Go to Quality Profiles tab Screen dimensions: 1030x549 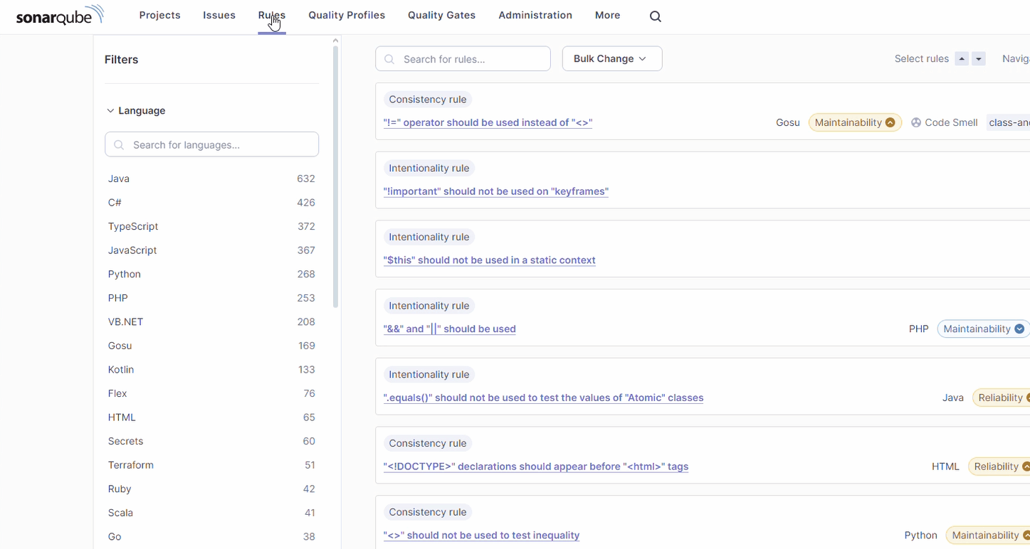[347, 16]
